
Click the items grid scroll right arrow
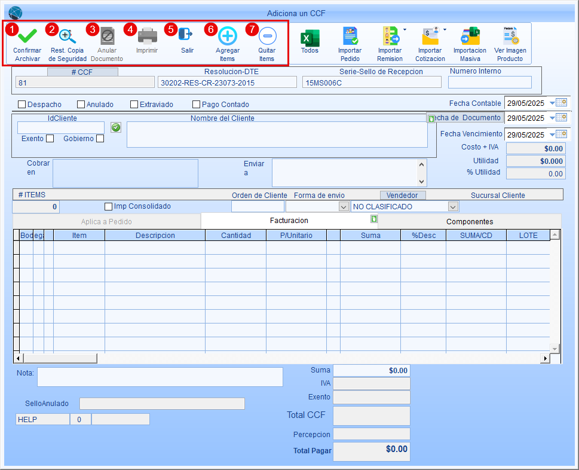point(546,358)
